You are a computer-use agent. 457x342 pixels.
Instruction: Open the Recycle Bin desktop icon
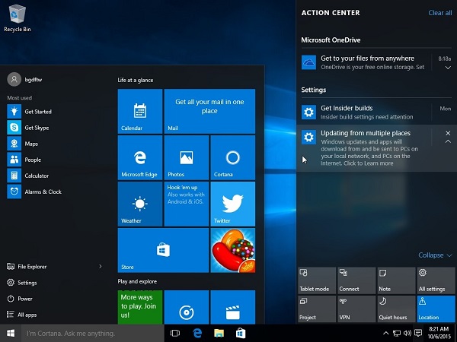18,18
